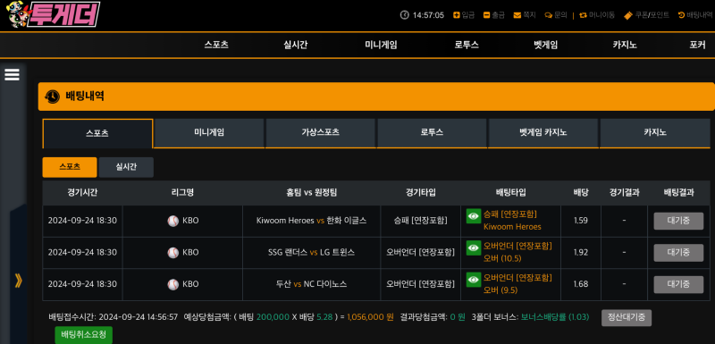Click the 입금 deposit icon
Viewport: 715px width, 344px height.
(457, 15)
